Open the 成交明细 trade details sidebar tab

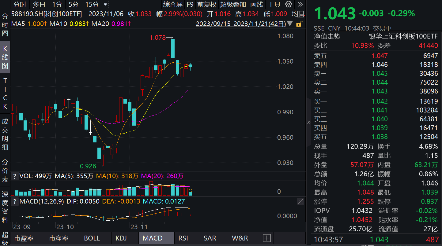[5, 134]
